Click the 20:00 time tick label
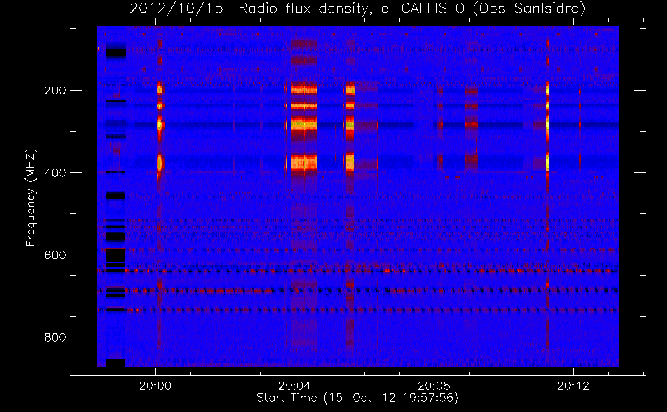 (x=155, y=386)
